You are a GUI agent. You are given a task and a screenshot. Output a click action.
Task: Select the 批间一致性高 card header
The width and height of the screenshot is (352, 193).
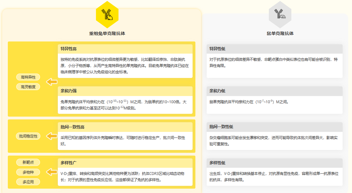coord(125,127)
